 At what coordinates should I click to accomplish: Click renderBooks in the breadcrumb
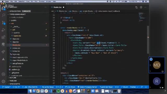pos(88,11)
